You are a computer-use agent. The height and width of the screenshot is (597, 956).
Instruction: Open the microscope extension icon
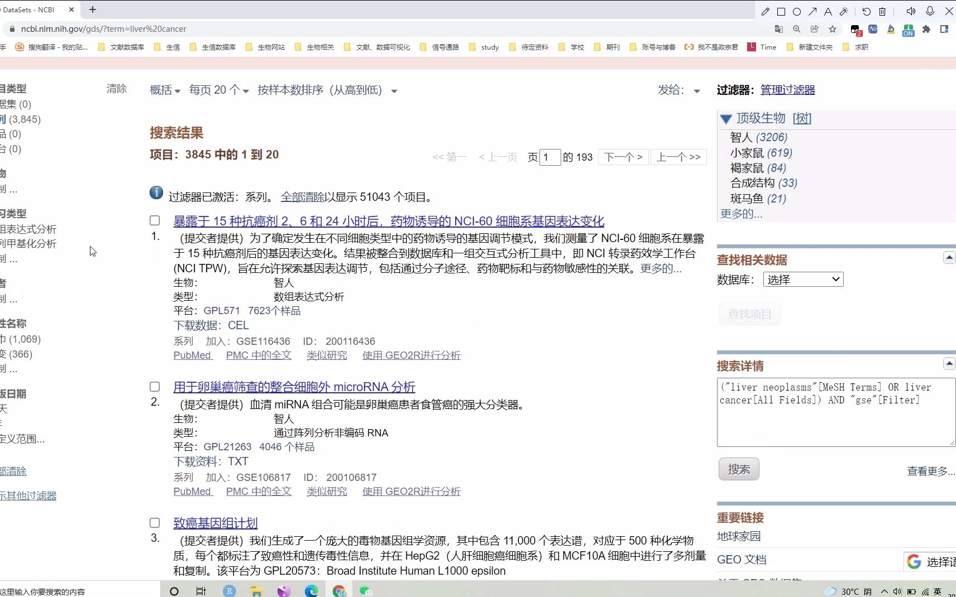(x=891, y=29)
